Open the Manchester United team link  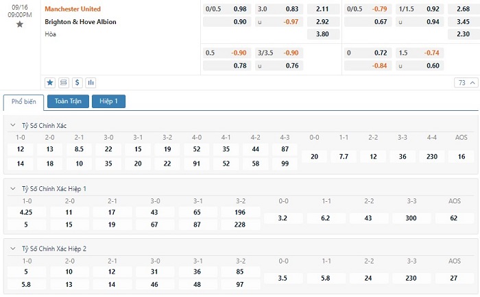pyautogui.click(x=73, y=9)
